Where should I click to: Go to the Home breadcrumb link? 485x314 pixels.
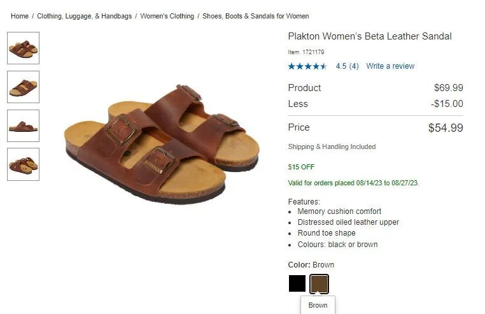20,16
